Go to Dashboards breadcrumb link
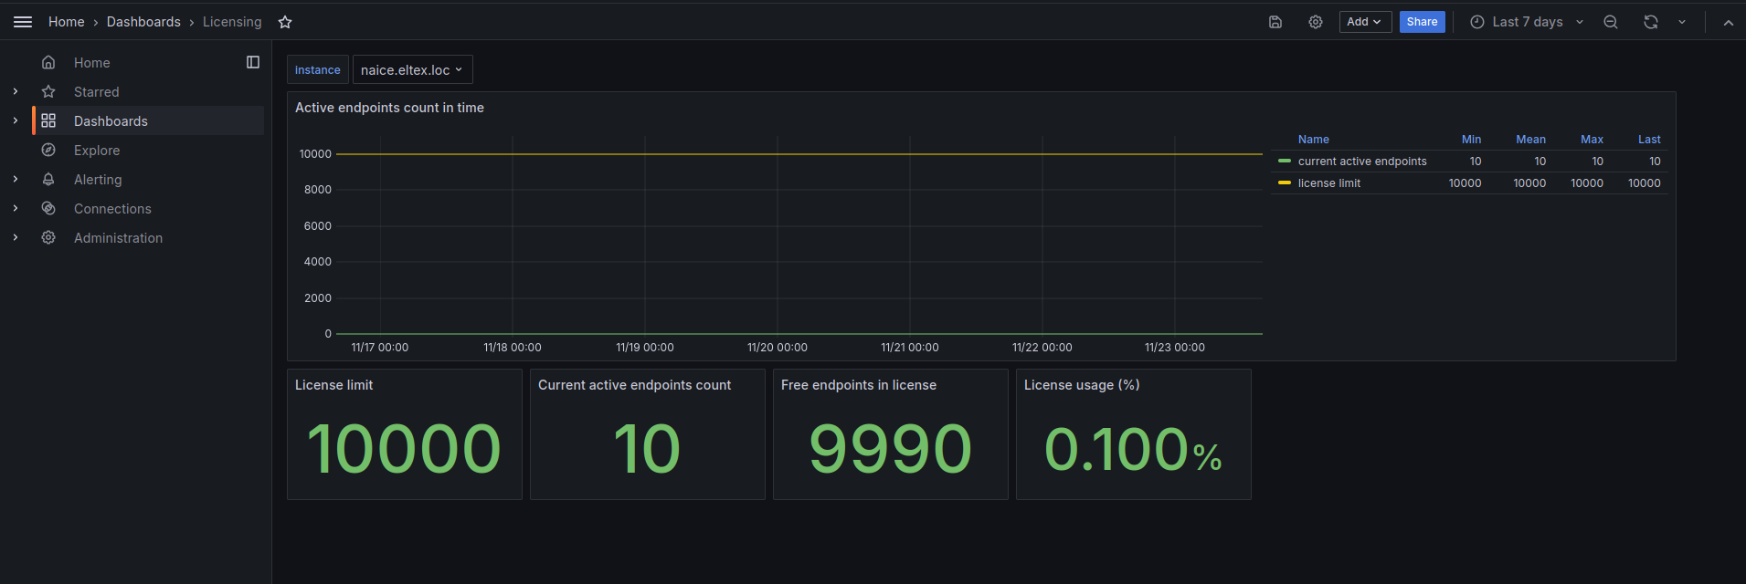1746x584 pixels. coord(143,22)
